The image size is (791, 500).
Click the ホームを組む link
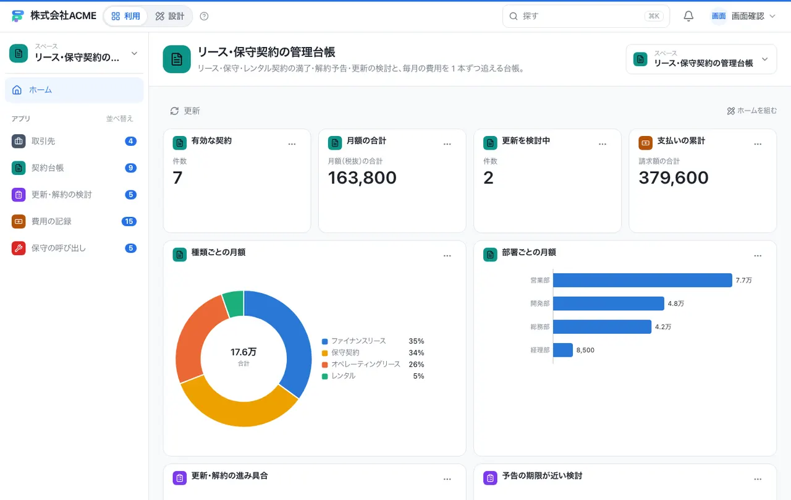coord(752,111)
